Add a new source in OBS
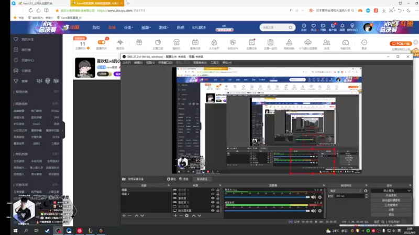 click(x=175, y=216)
